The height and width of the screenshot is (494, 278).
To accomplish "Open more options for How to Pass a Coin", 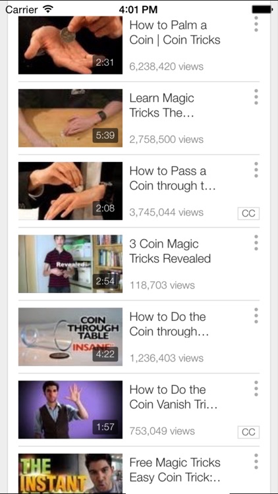I will coord(256,170).
